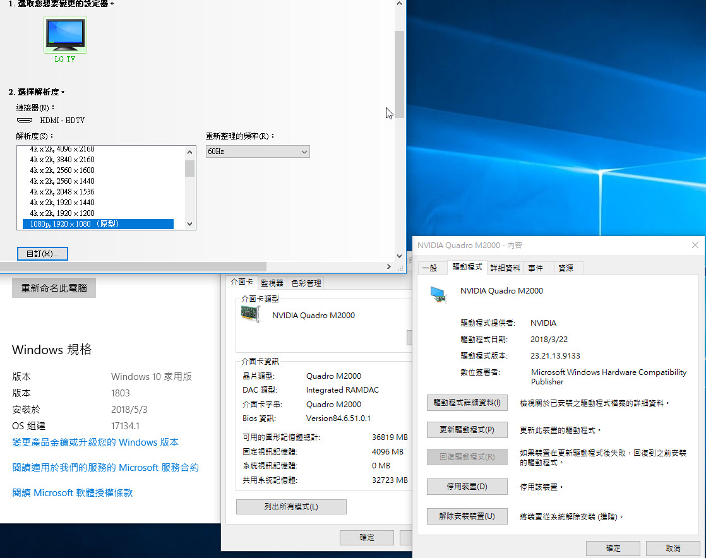Viewport: 706px width, 558px height.
Task: Click shared system memory value 32723 MB
Action: point(390,480)
